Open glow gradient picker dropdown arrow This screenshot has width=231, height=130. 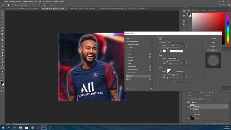pos(184,51)
